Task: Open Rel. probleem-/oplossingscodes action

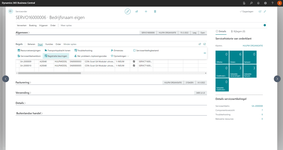Action: [x=91, y=56]
